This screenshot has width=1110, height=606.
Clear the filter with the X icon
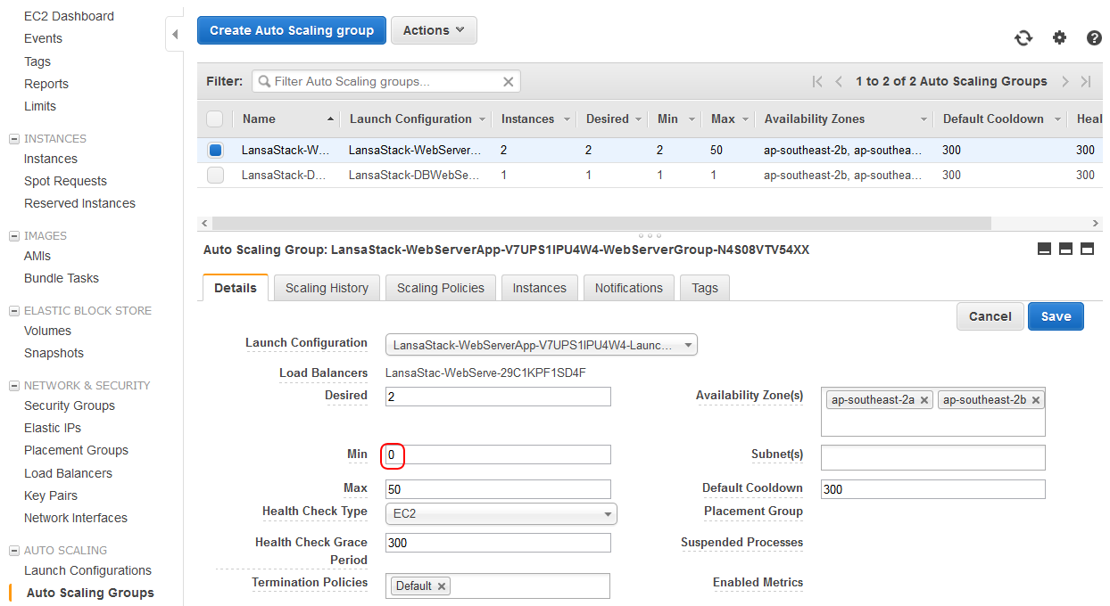[x=509, y=82]
